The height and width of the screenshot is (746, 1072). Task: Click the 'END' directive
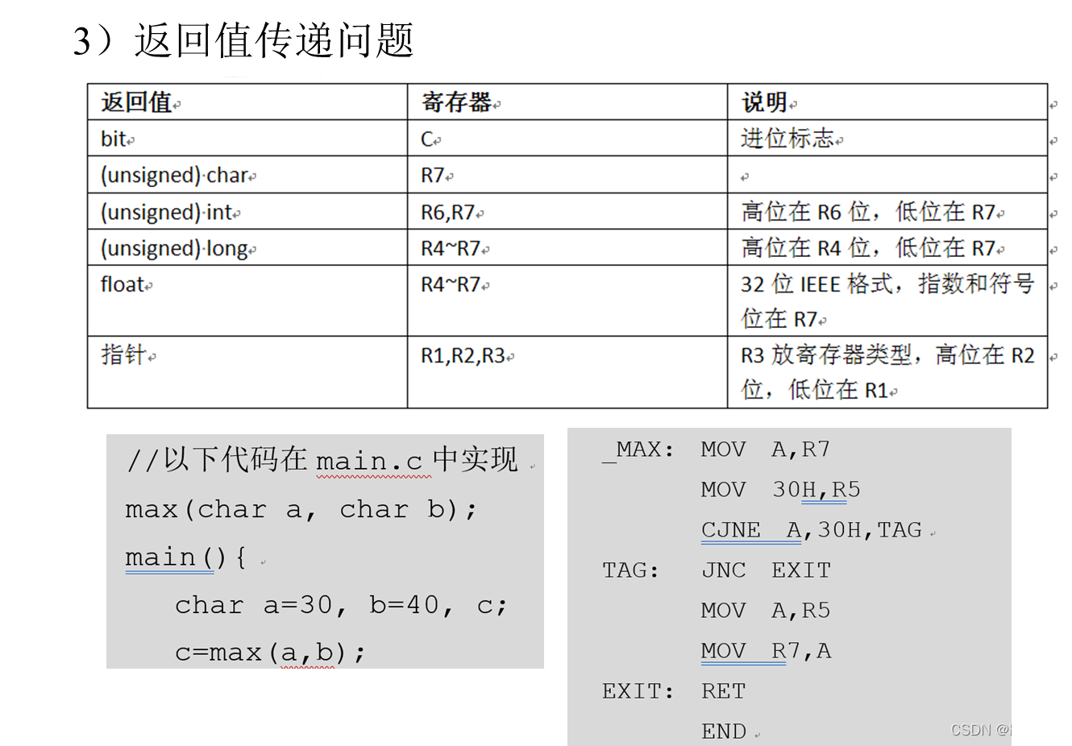[724, 731]
